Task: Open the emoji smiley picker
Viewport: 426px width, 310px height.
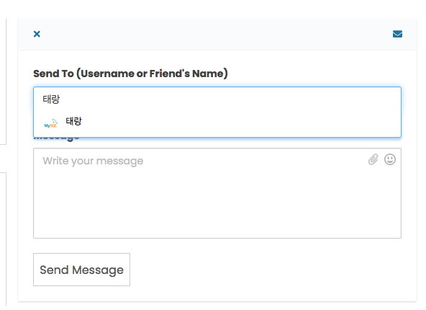Action: click(x=390, y=159)
